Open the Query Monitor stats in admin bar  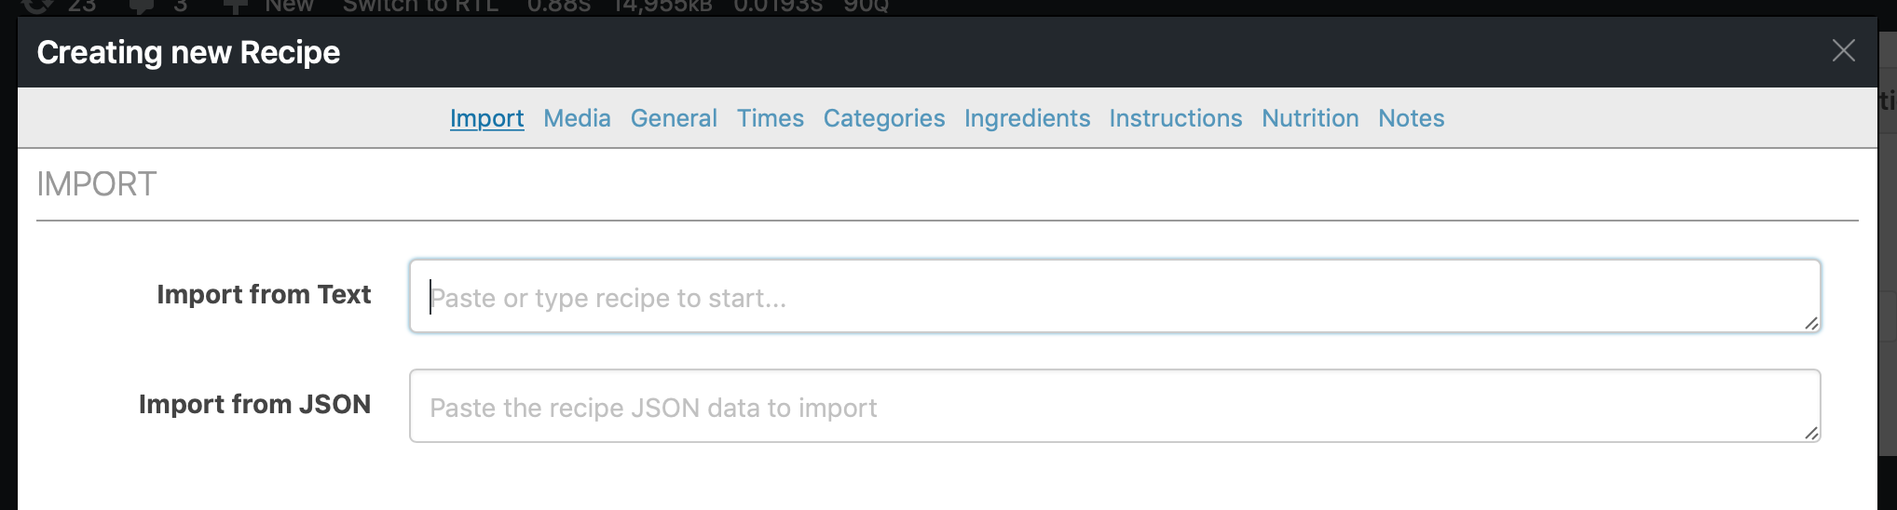coord(707,6)
